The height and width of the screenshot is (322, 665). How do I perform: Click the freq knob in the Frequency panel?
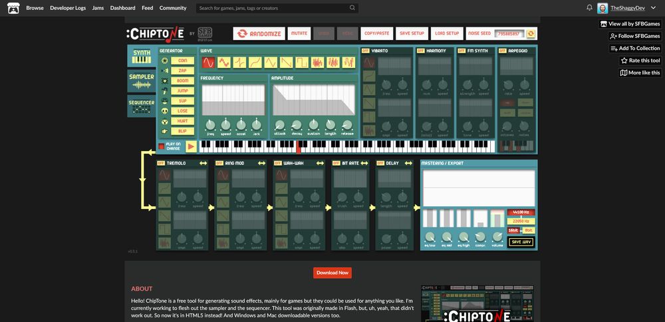pos(210,125)
